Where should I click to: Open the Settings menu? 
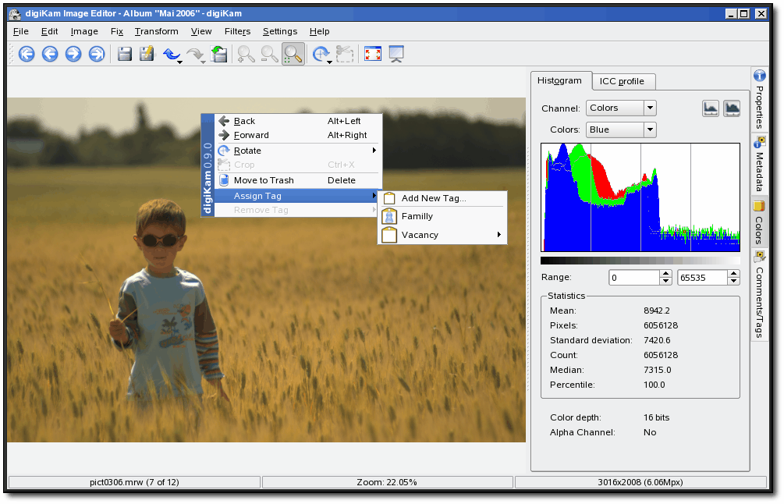click(280, 31)
